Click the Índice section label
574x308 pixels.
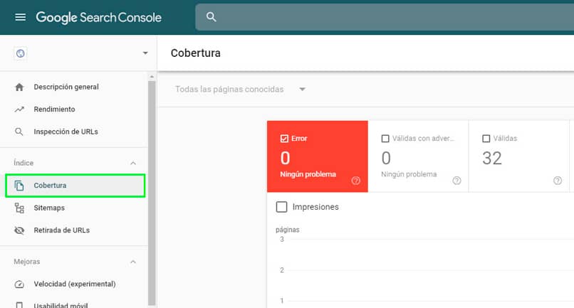point(24,163)
